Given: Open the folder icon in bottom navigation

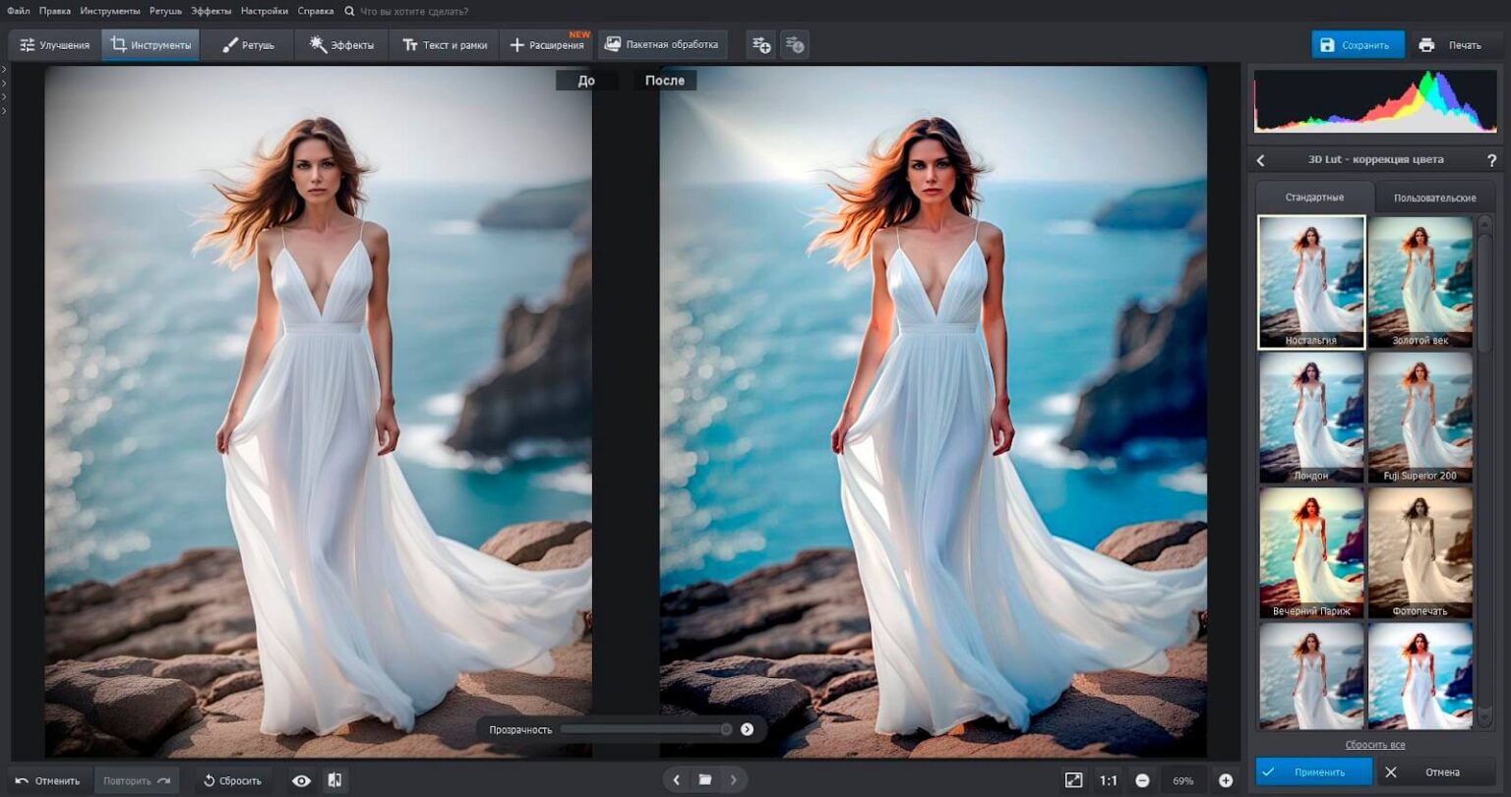Looking at the screenshot, I should tap(705, 780).
